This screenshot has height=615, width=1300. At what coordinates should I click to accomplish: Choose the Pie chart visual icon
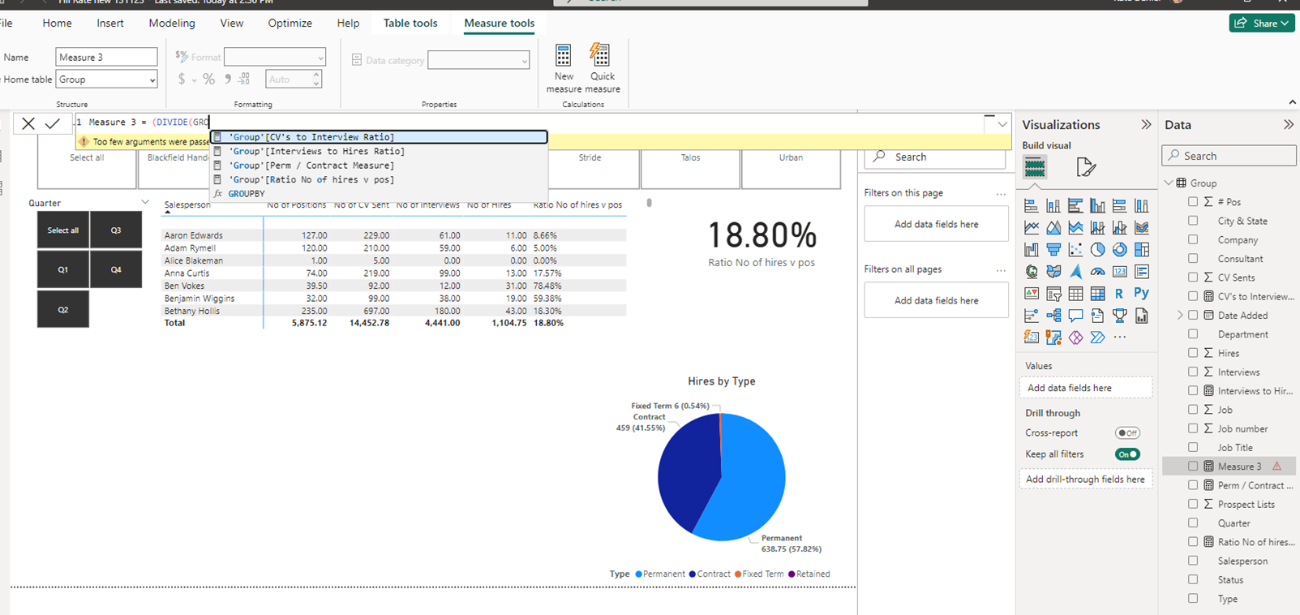point(1097,249)
